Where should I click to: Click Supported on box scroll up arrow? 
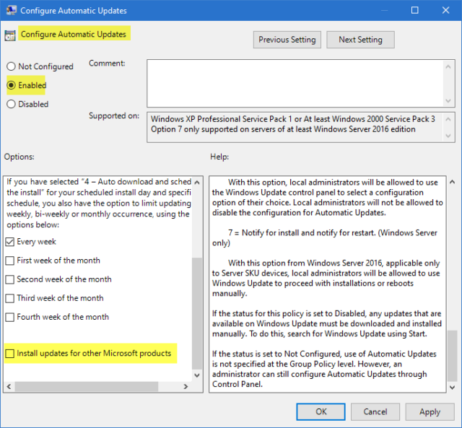[448, 119]
